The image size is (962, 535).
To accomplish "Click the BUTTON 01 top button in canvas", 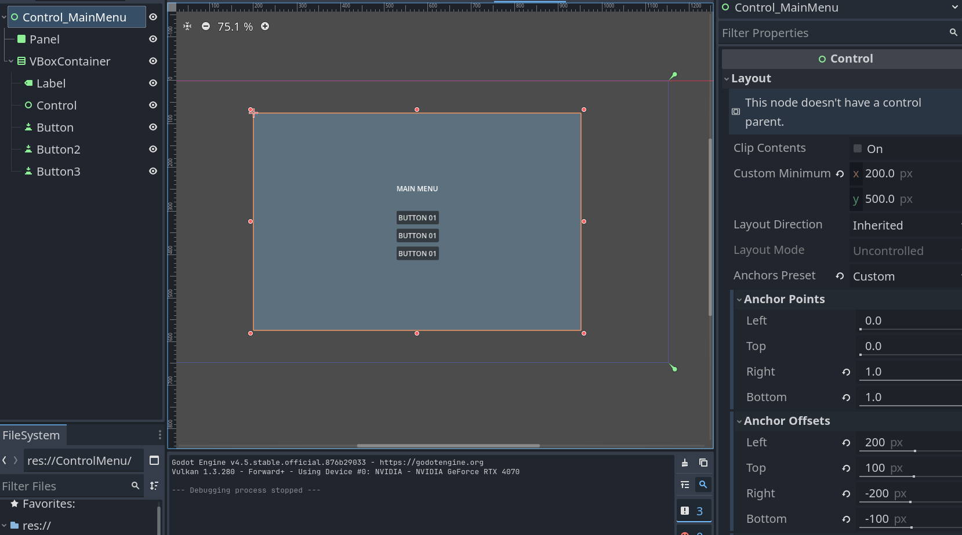I will tap(417, 218).
